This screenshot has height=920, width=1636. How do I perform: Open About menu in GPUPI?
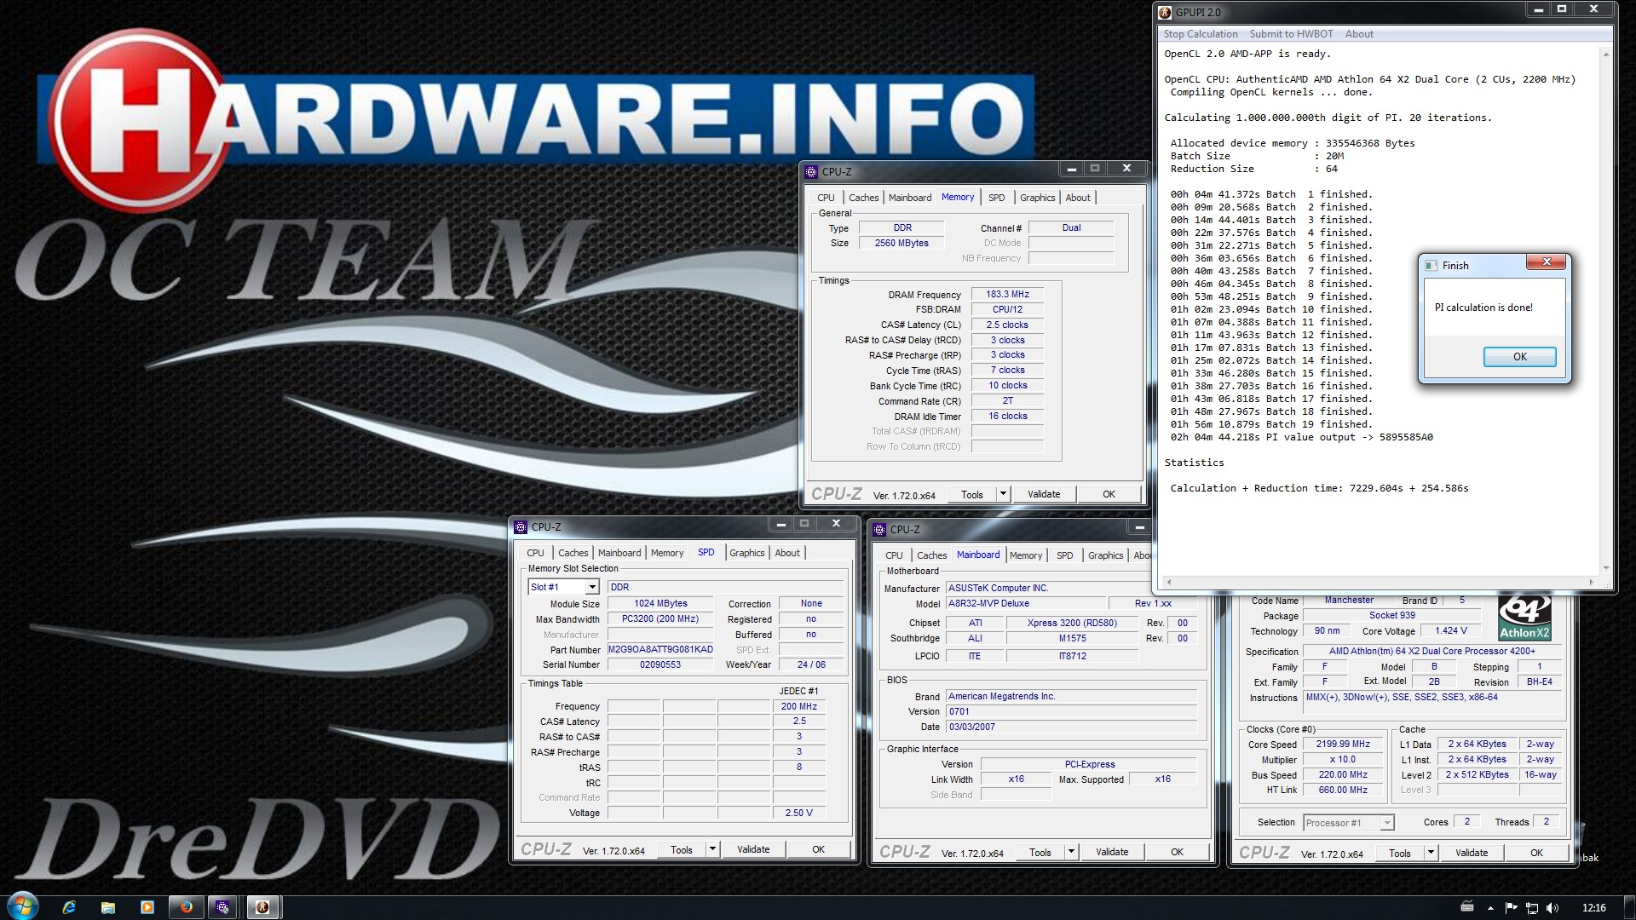(1359, 34)
